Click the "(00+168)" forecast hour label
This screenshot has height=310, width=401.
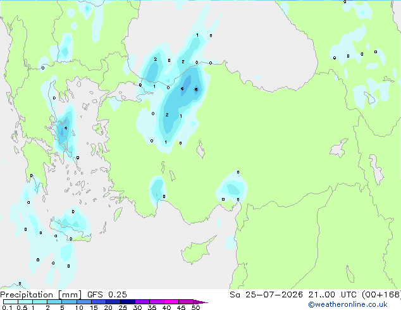pos(381,295)
